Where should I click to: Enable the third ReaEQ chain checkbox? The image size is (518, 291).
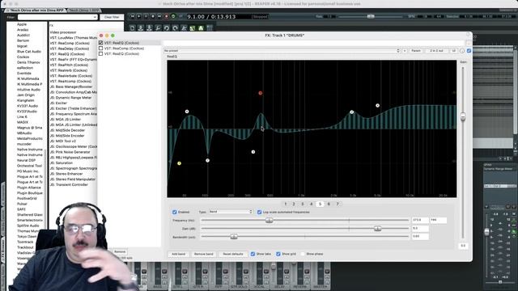pyautogui.click(x=100, y=53)
